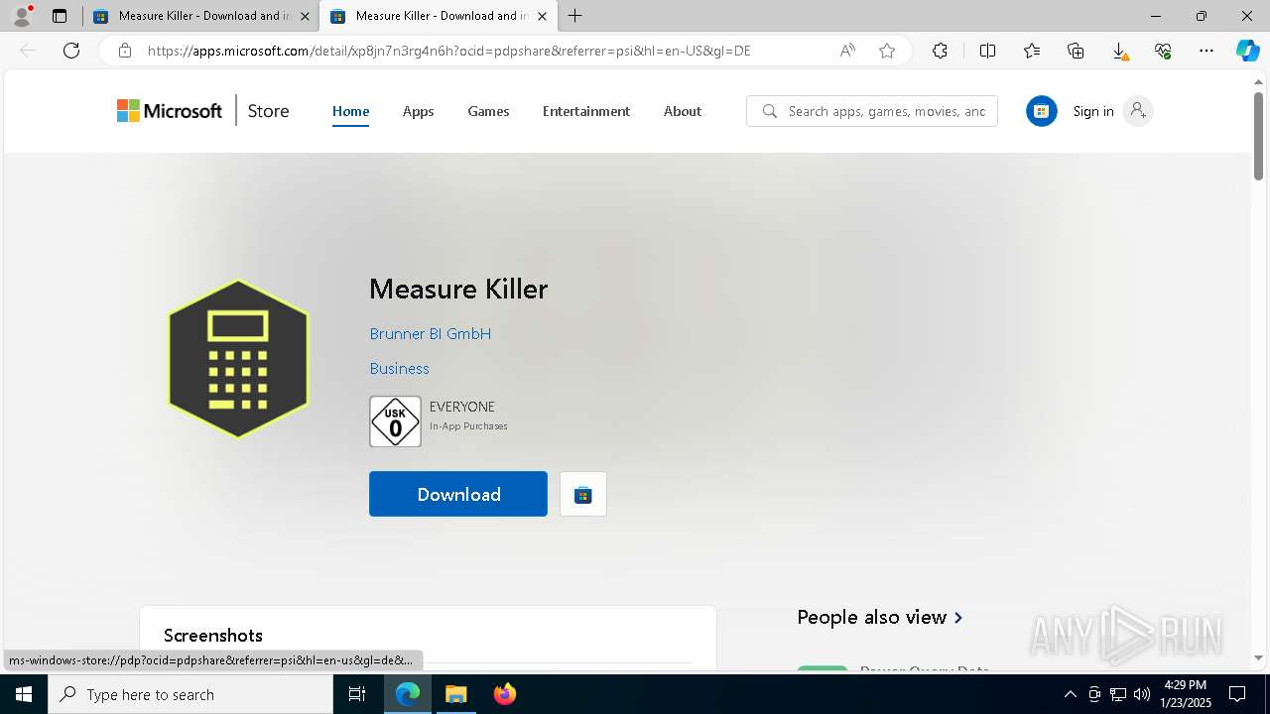This screenshot has width=1270, height=714.
Task: Select the Entertainment navigation item
Action: click(586, 111)
